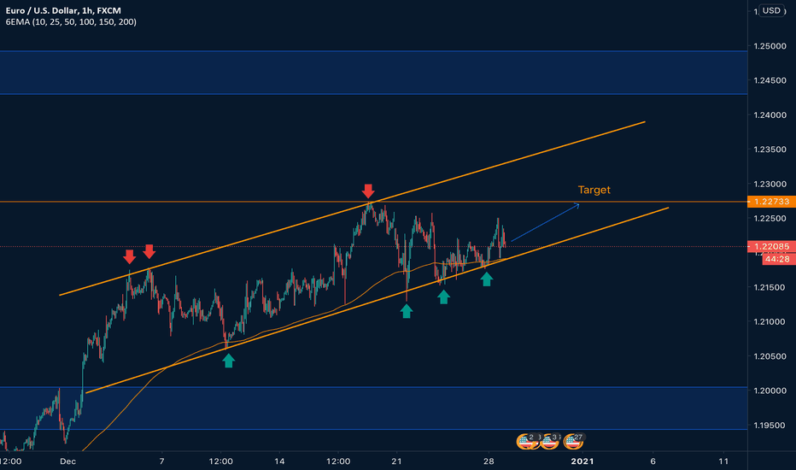
Task: Open the economic event flag badged 27
Action: click(x=573, y=441)
